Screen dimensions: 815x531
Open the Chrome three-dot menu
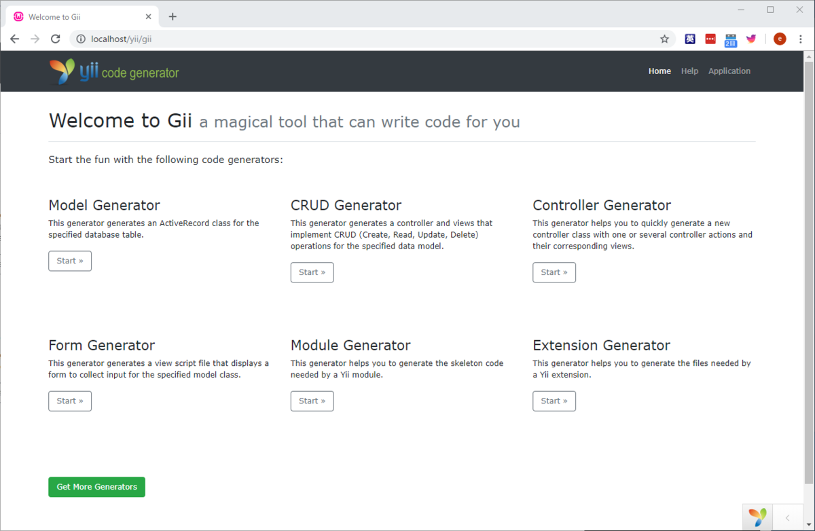800,39
